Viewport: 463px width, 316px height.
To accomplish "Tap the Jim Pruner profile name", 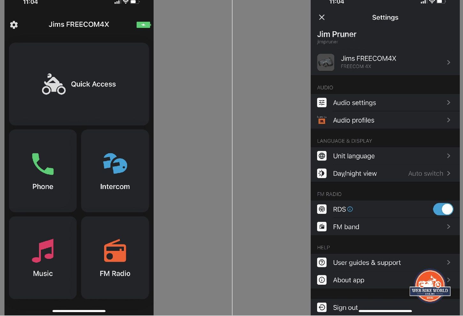I will tap(337, 34).
